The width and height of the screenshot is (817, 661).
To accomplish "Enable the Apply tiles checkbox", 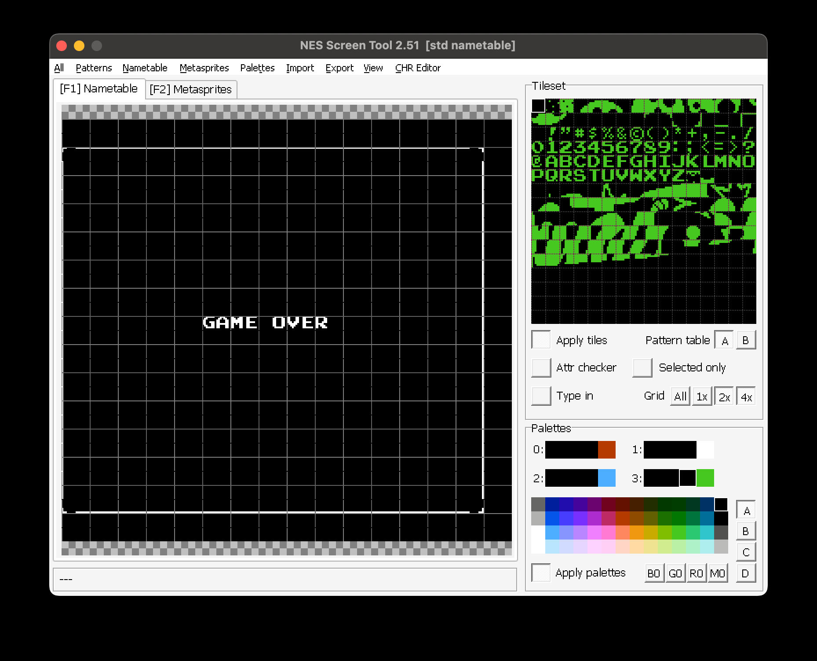I will 541,340.
